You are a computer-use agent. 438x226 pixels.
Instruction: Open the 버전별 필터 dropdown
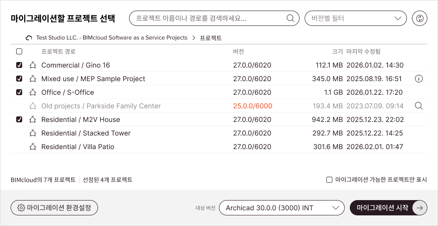click(356, 18)
